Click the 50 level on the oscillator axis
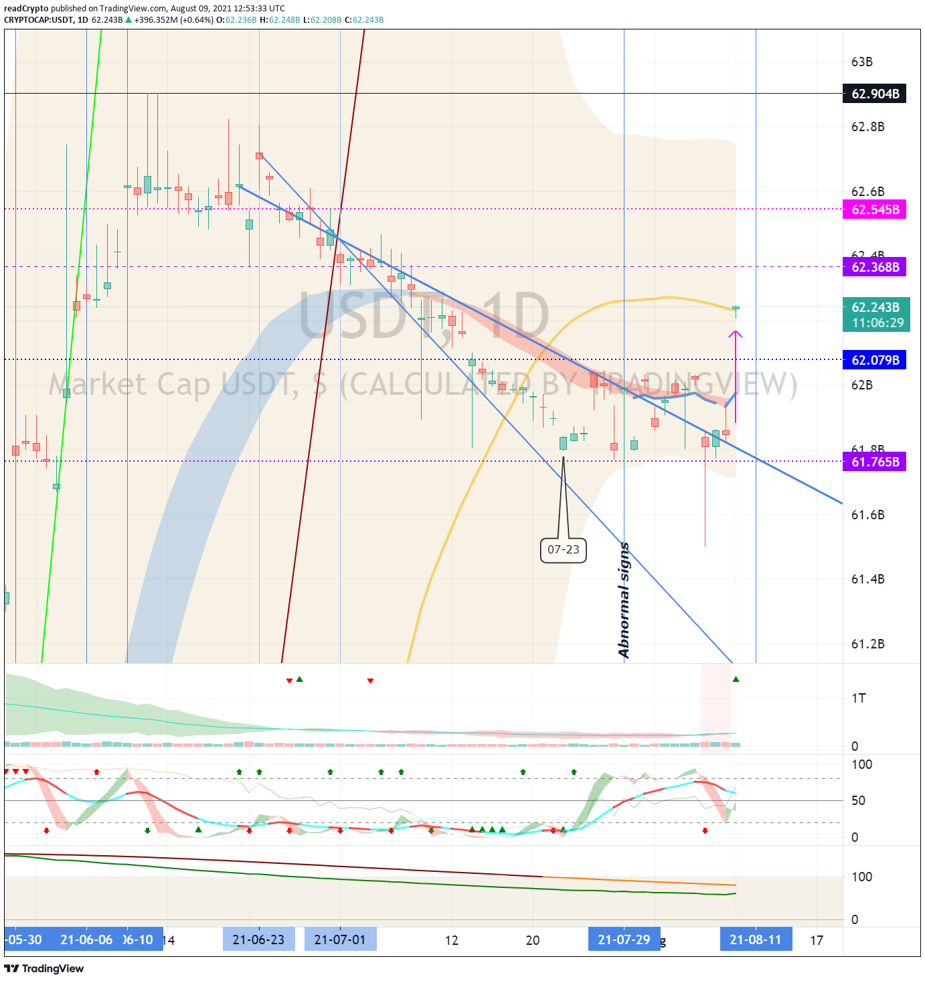Screen dimensions: 925x981 pos(857,800)
